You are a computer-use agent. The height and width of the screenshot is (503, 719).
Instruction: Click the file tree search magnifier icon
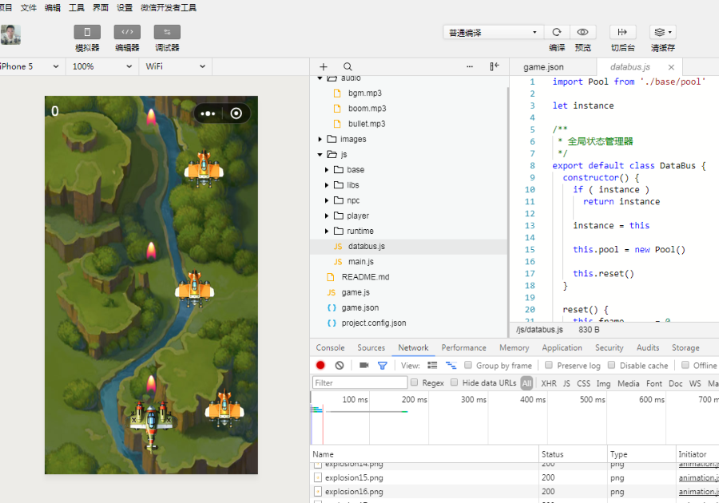348,67
